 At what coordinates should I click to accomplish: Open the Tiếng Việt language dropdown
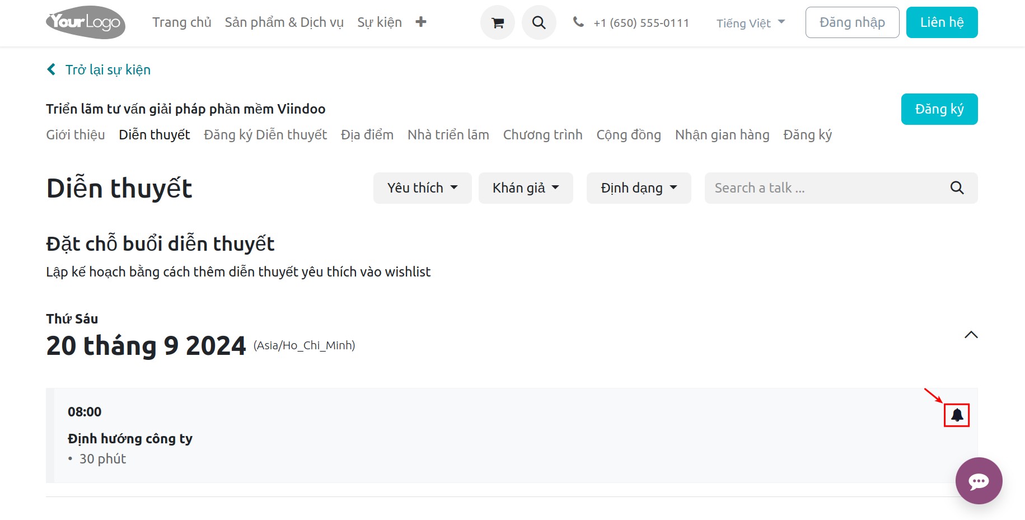[x=751, y=23]
